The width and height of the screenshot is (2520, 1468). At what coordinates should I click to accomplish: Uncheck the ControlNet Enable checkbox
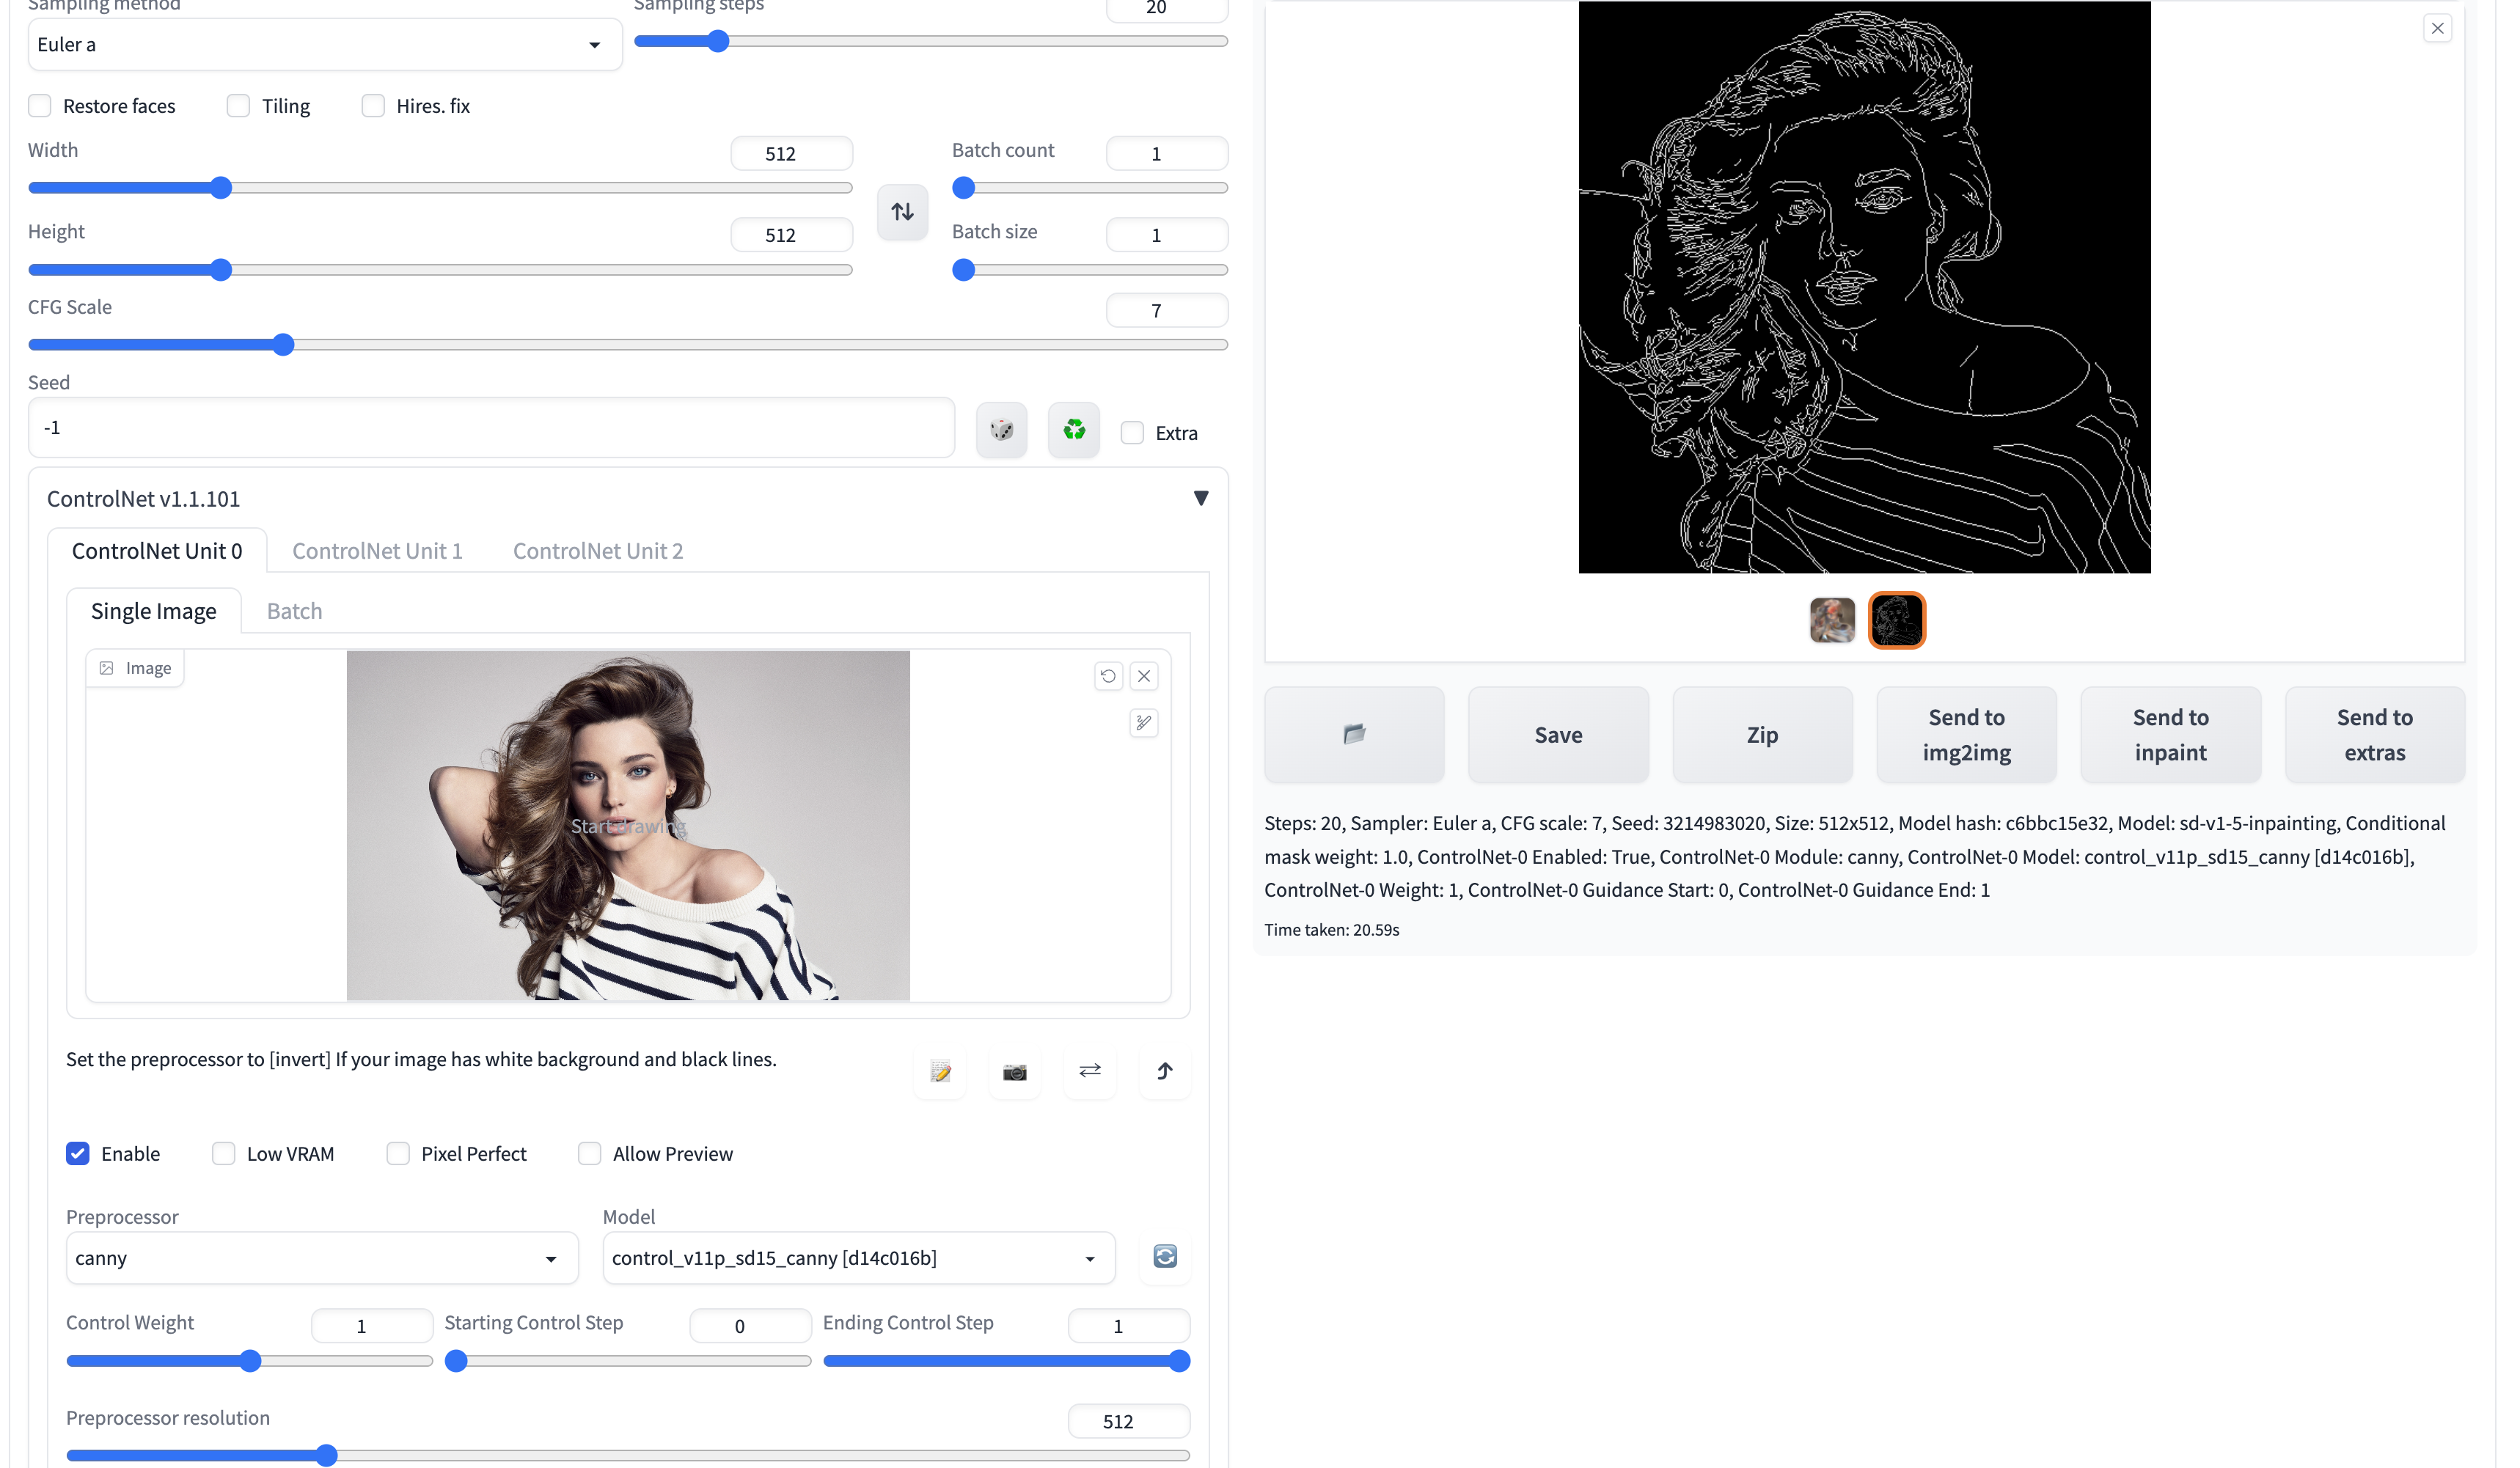78,1153
